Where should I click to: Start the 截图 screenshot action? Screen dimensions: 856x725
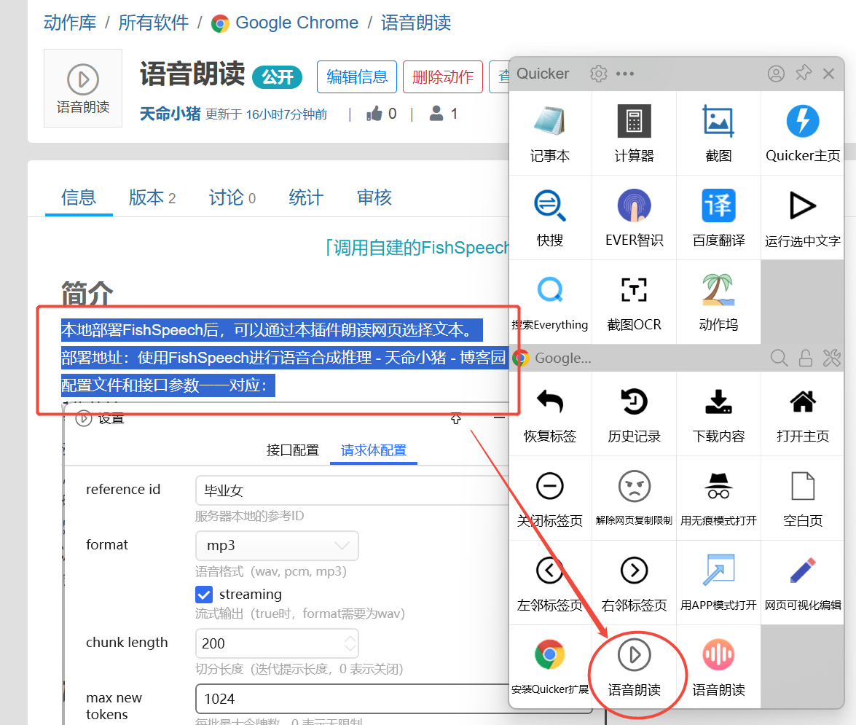click(718, 133)
